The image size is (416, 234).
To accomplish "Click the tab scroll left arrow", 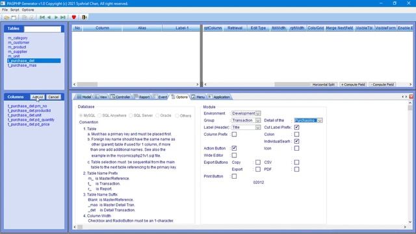I will tap(403, 97).
